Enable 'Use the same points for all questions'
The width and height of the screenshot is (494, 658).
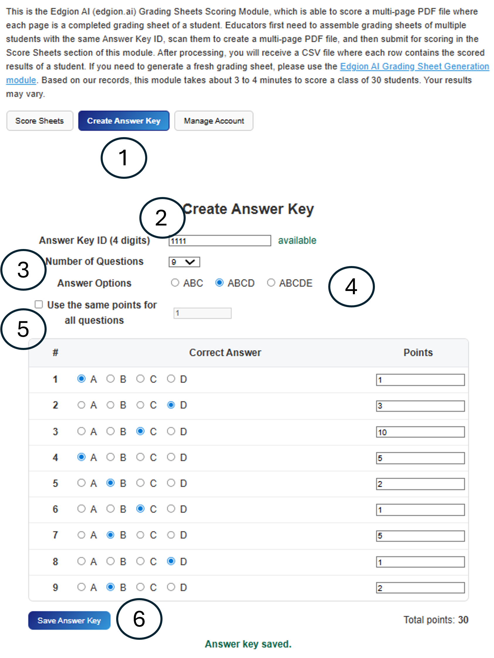coord(38,304)
